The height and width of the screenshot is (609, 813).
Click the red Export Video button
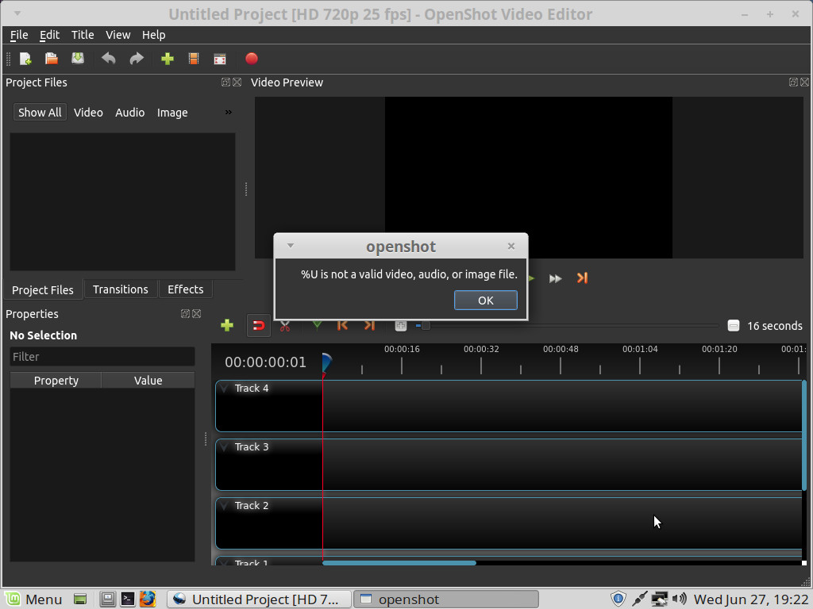coord(252,59)
